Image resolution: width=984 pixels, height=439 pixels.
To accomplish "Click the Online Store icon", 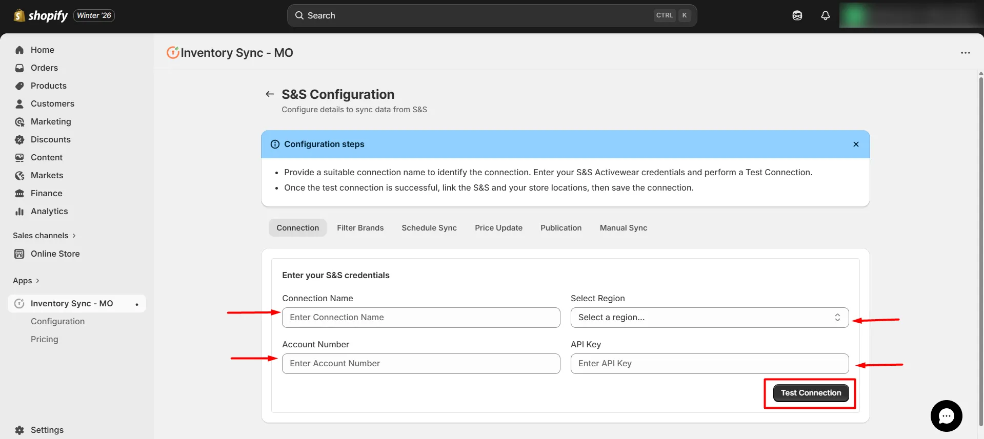I will tap(19, 254).
